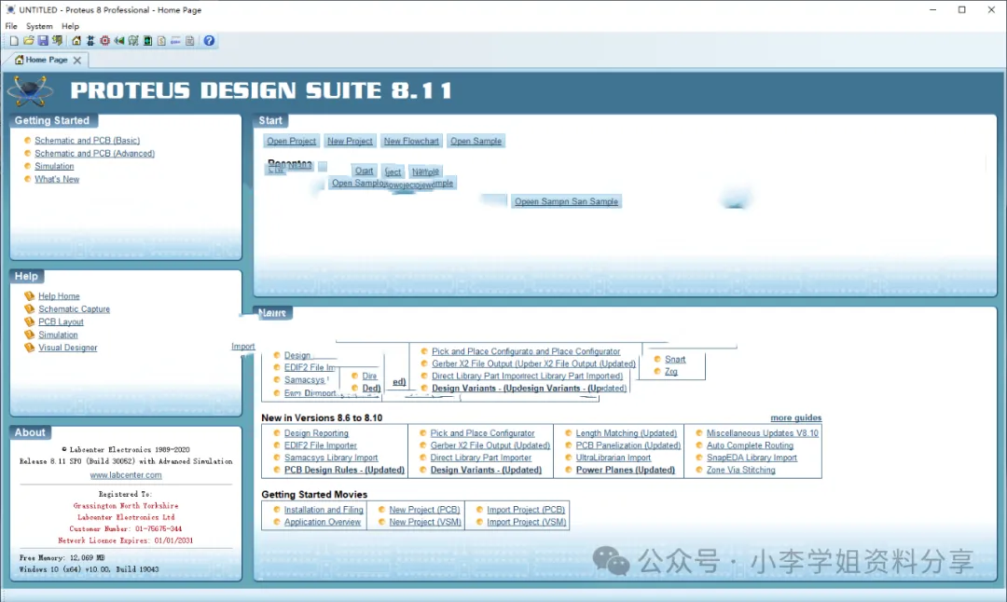
Task: Open the Direct Library Part Importer guide
Action: [480, 458]
